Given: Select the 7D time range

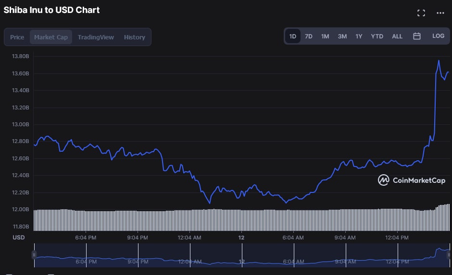Looking at the screenshot, I should (x=309, y=36).
